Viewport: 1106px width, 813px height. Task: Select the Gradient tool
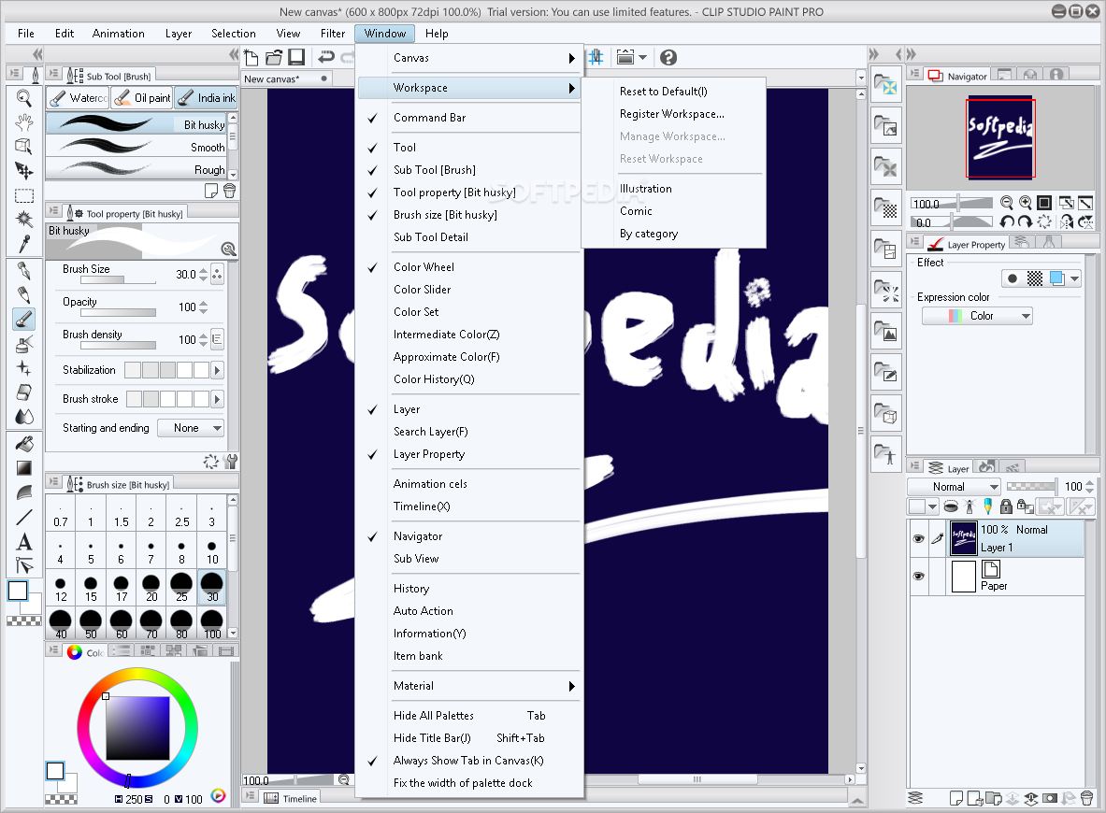[24, 468]
